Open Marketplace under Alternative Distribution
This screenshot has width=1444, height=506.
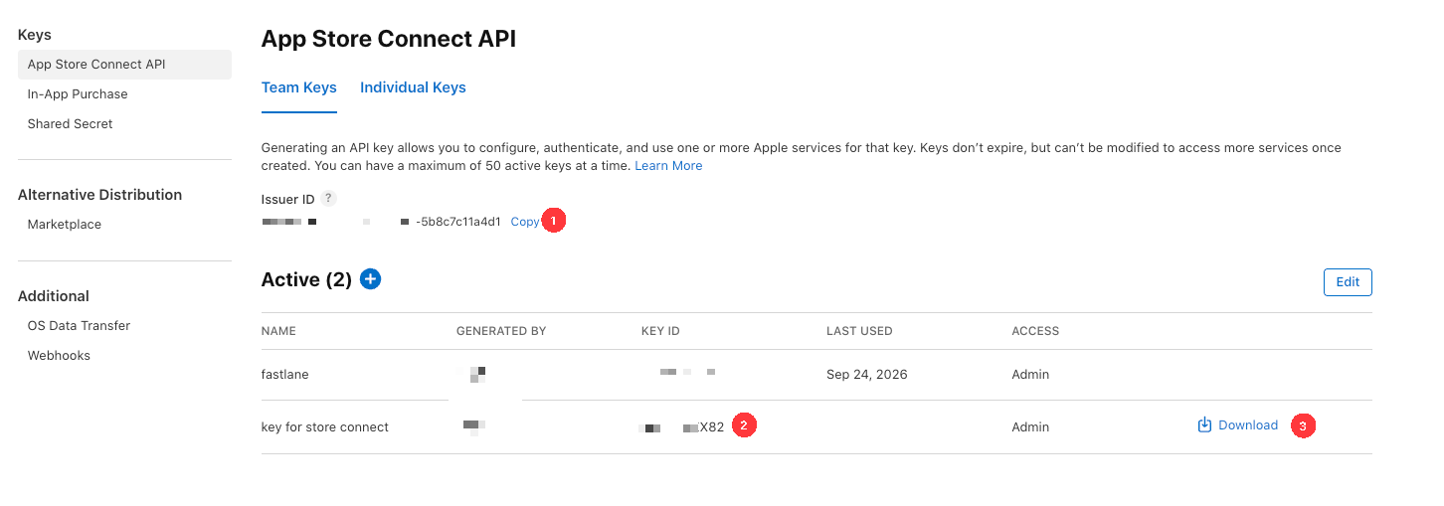[x=65, y=225]
